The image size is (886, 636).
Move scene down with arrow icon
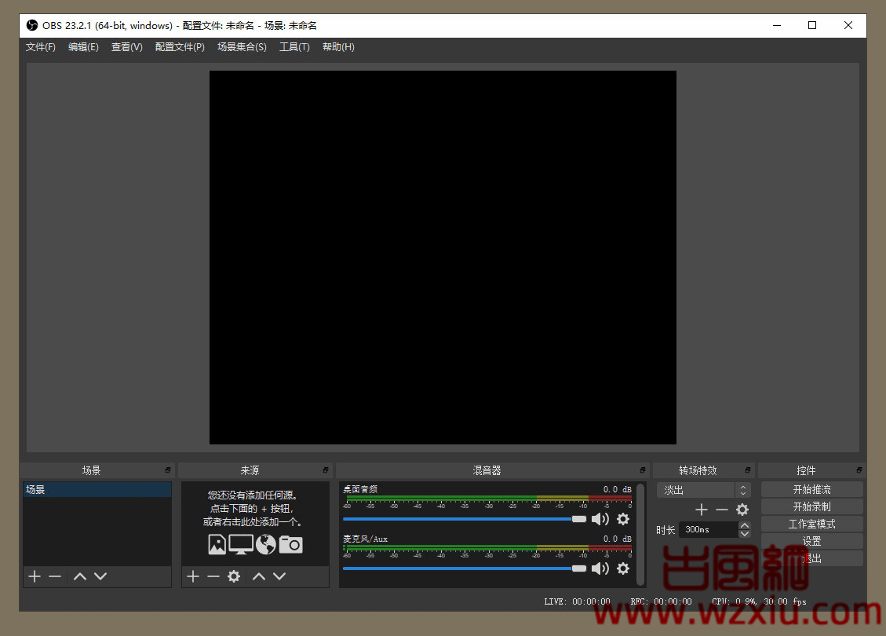[100, 576]
